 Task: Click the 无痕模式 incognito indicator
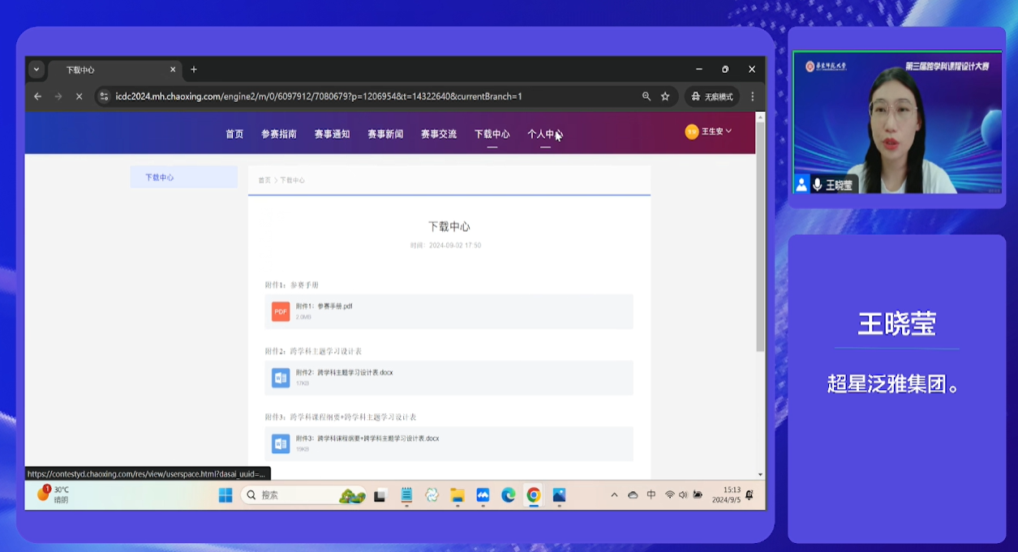pos(712,96)
